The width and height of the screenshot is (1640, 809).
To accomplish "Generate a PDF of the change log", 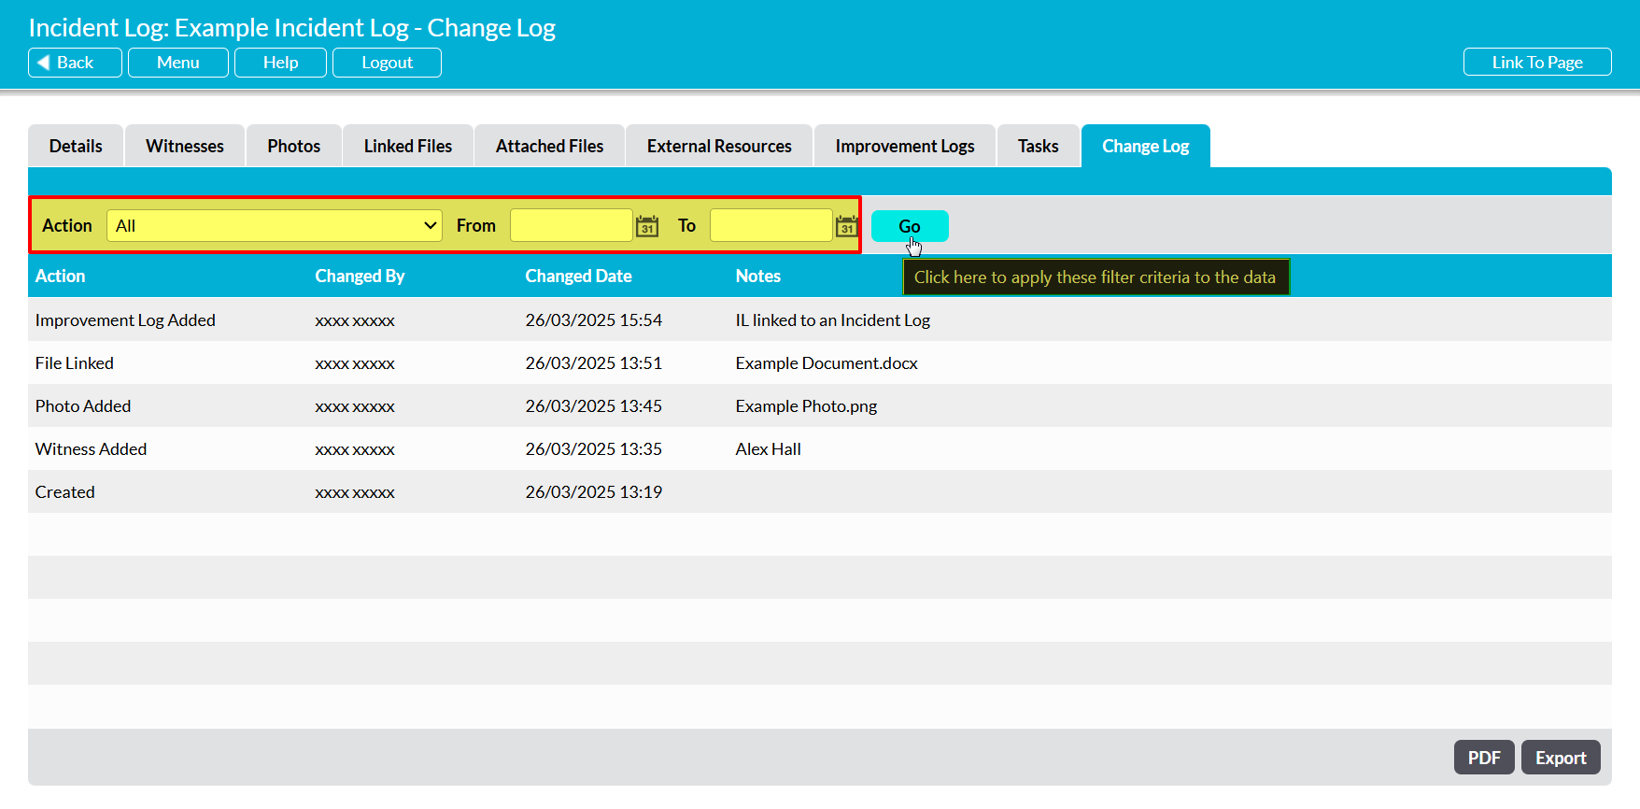I will pos(1484,758).
